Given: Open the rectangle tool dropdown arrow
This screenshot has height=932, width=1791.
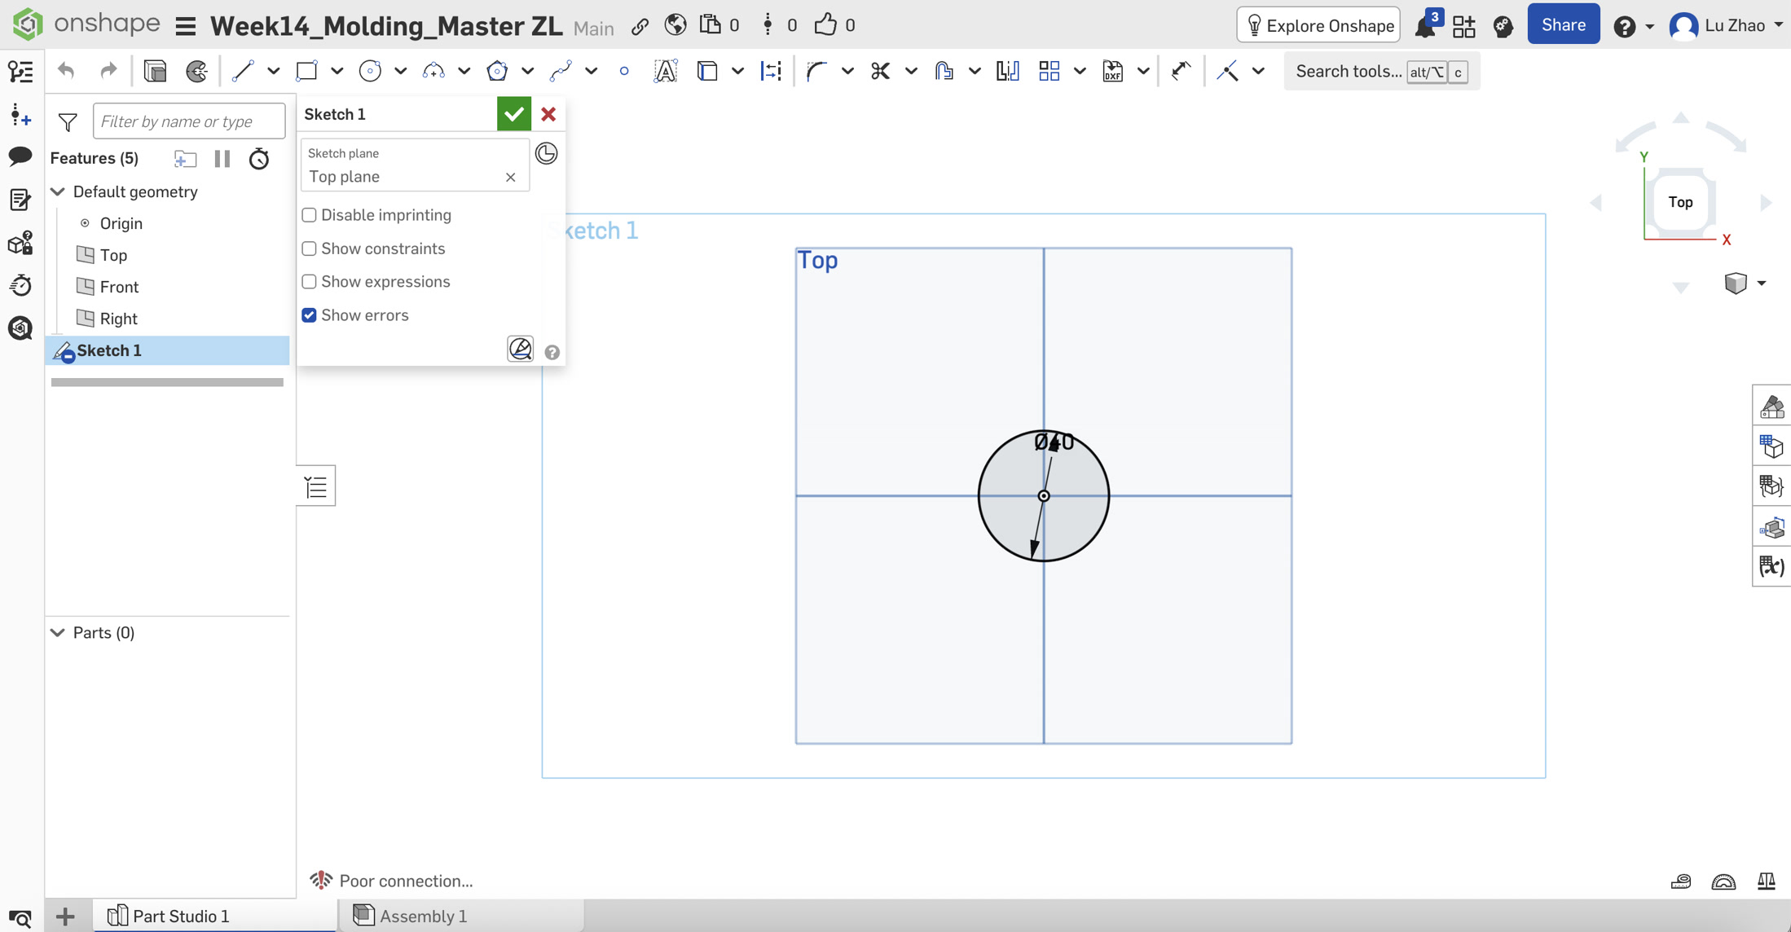Looking at the screenshot, I should 337,72.
